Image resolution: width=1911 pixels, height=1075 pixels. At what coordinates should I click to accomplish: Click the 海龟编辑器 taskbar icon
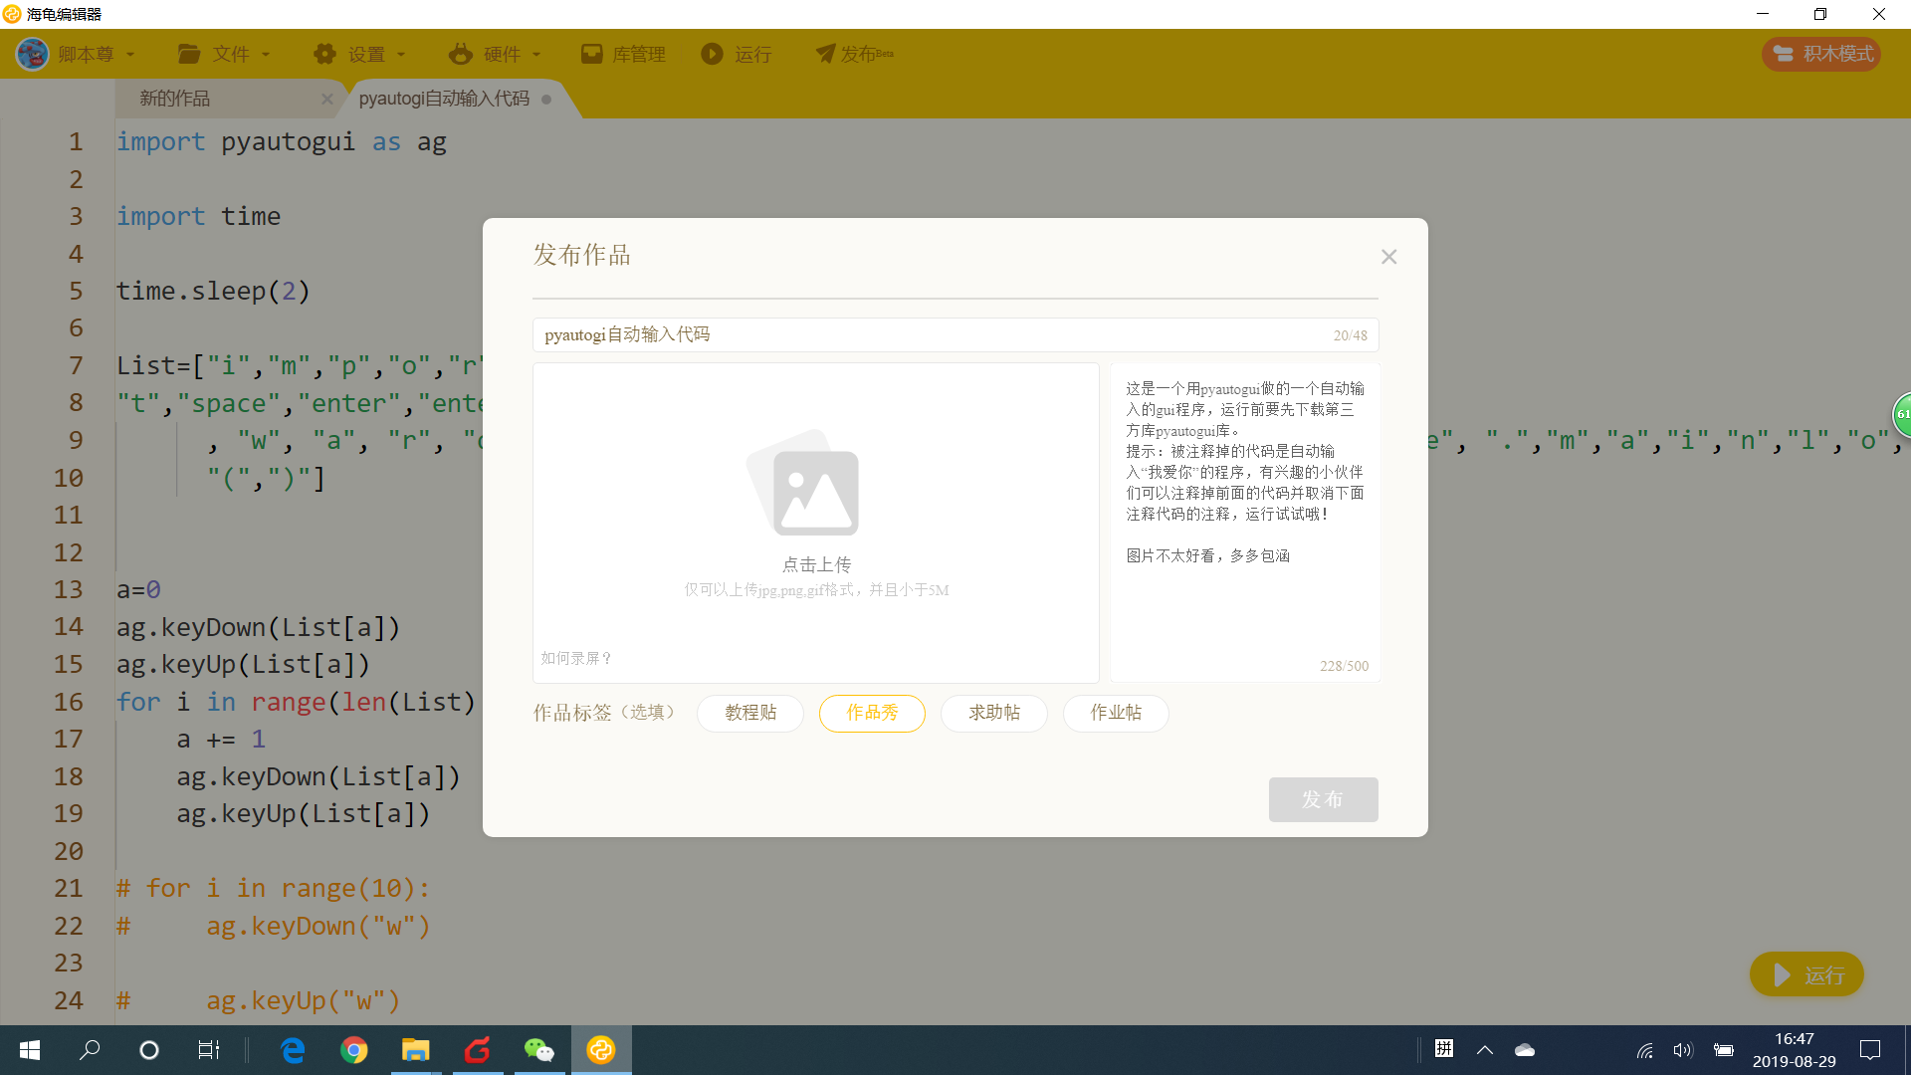(601, 1050)
